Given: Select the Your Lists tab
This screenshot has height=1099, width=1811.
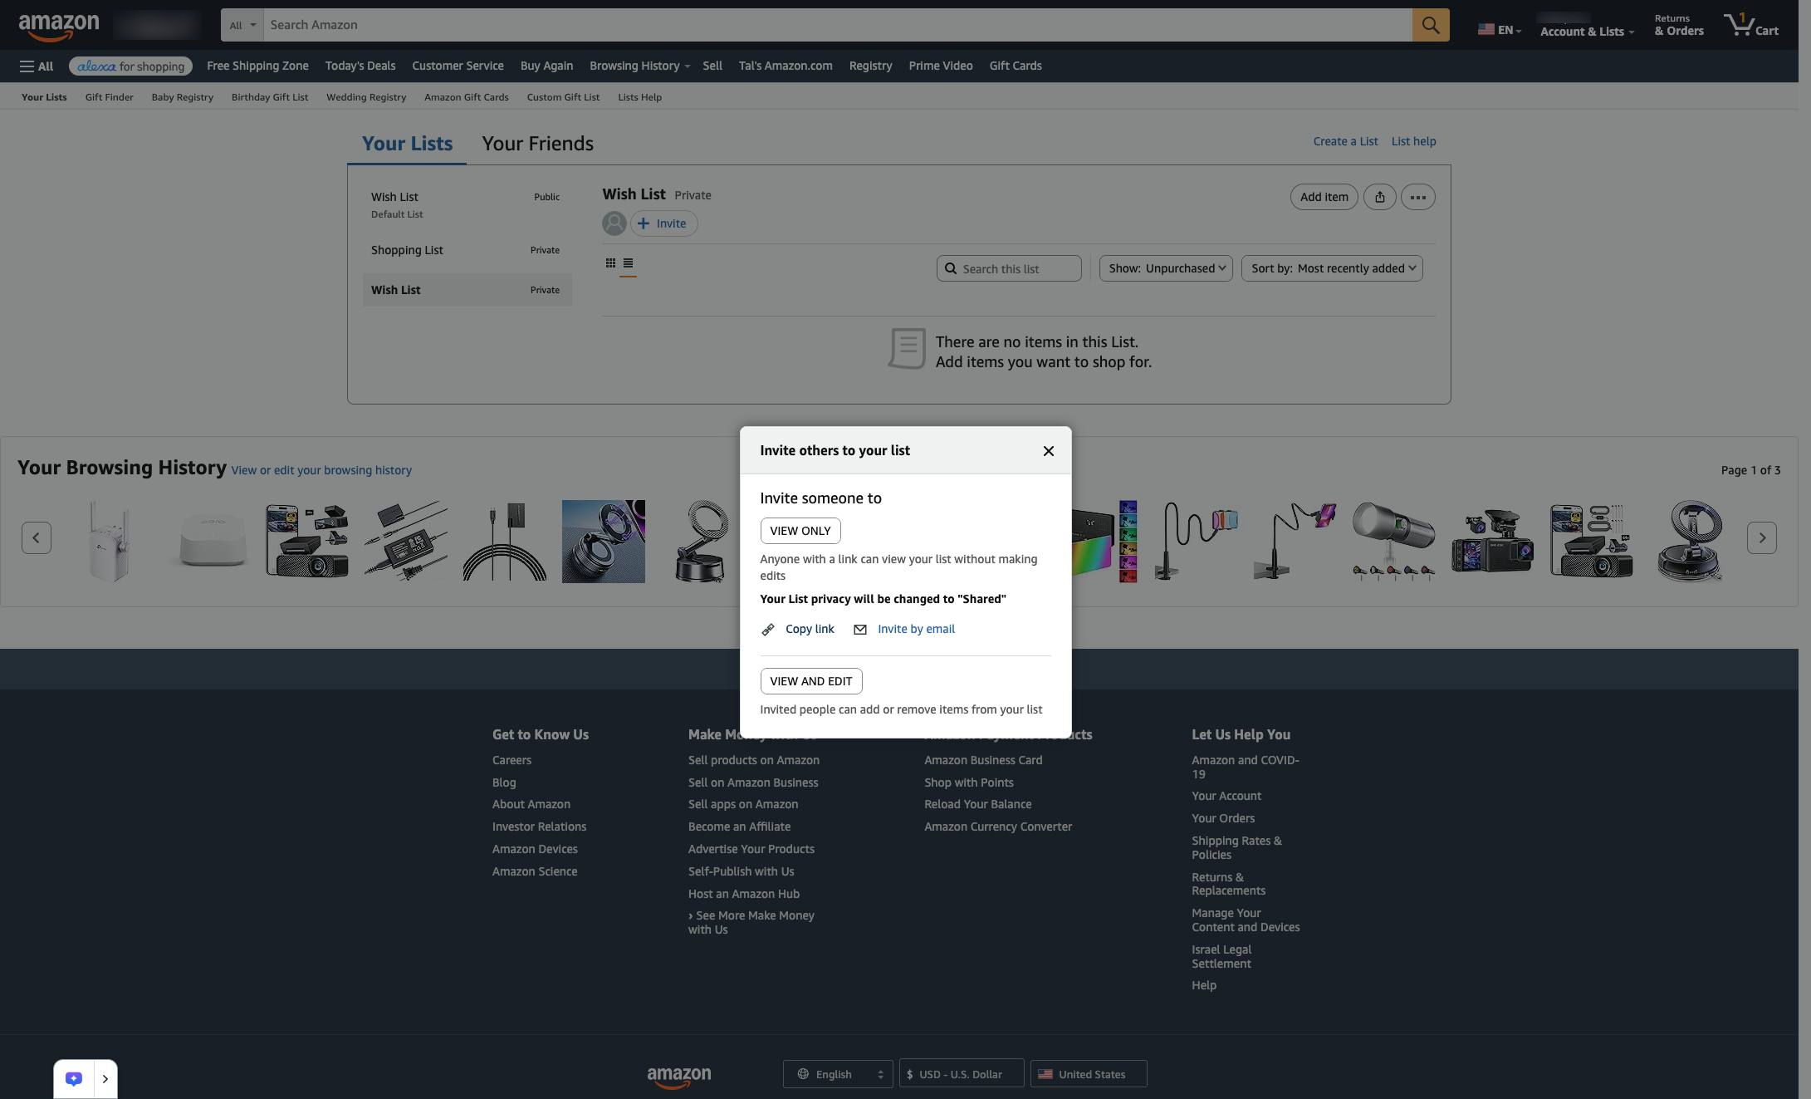Looking at the screenshot, I should click(407, 144).
